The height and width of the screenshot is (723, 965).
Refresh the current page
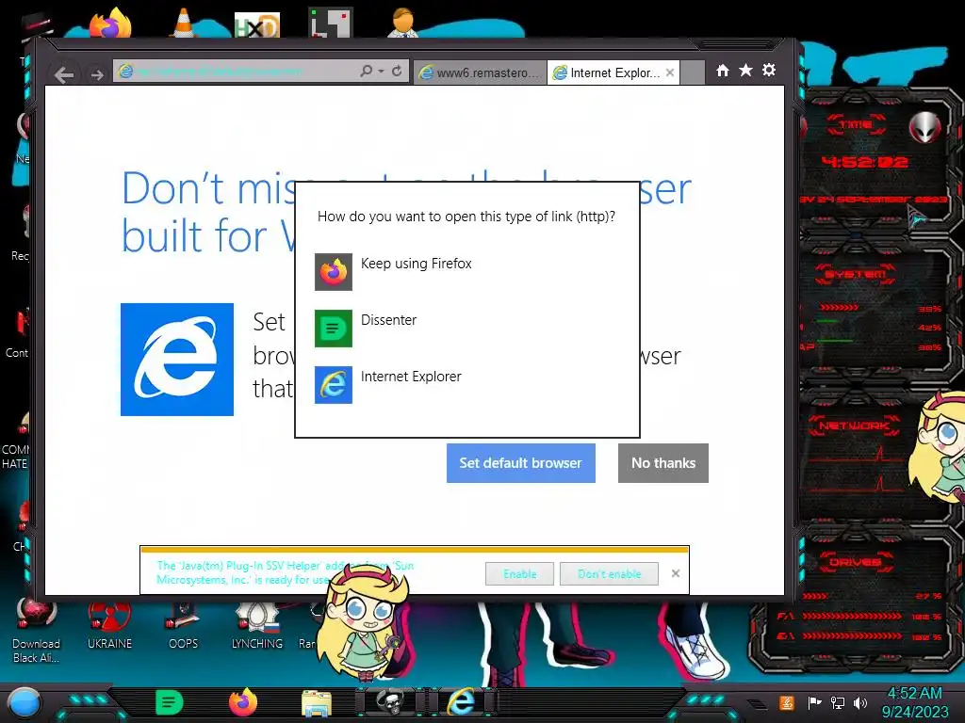pos(397,72)
